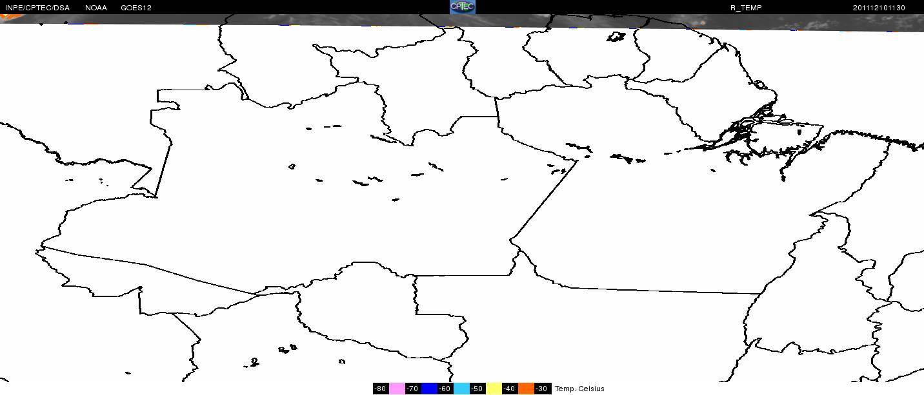Click the yellow legend swatch

click(494, 389)
